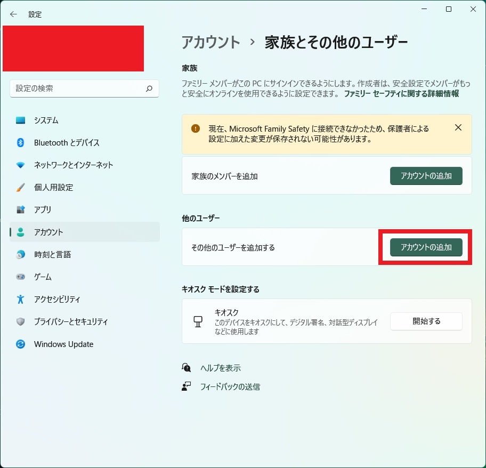
Task: Maximize the 設定 window
Action: pyautogui.click(x=449, y=9)
